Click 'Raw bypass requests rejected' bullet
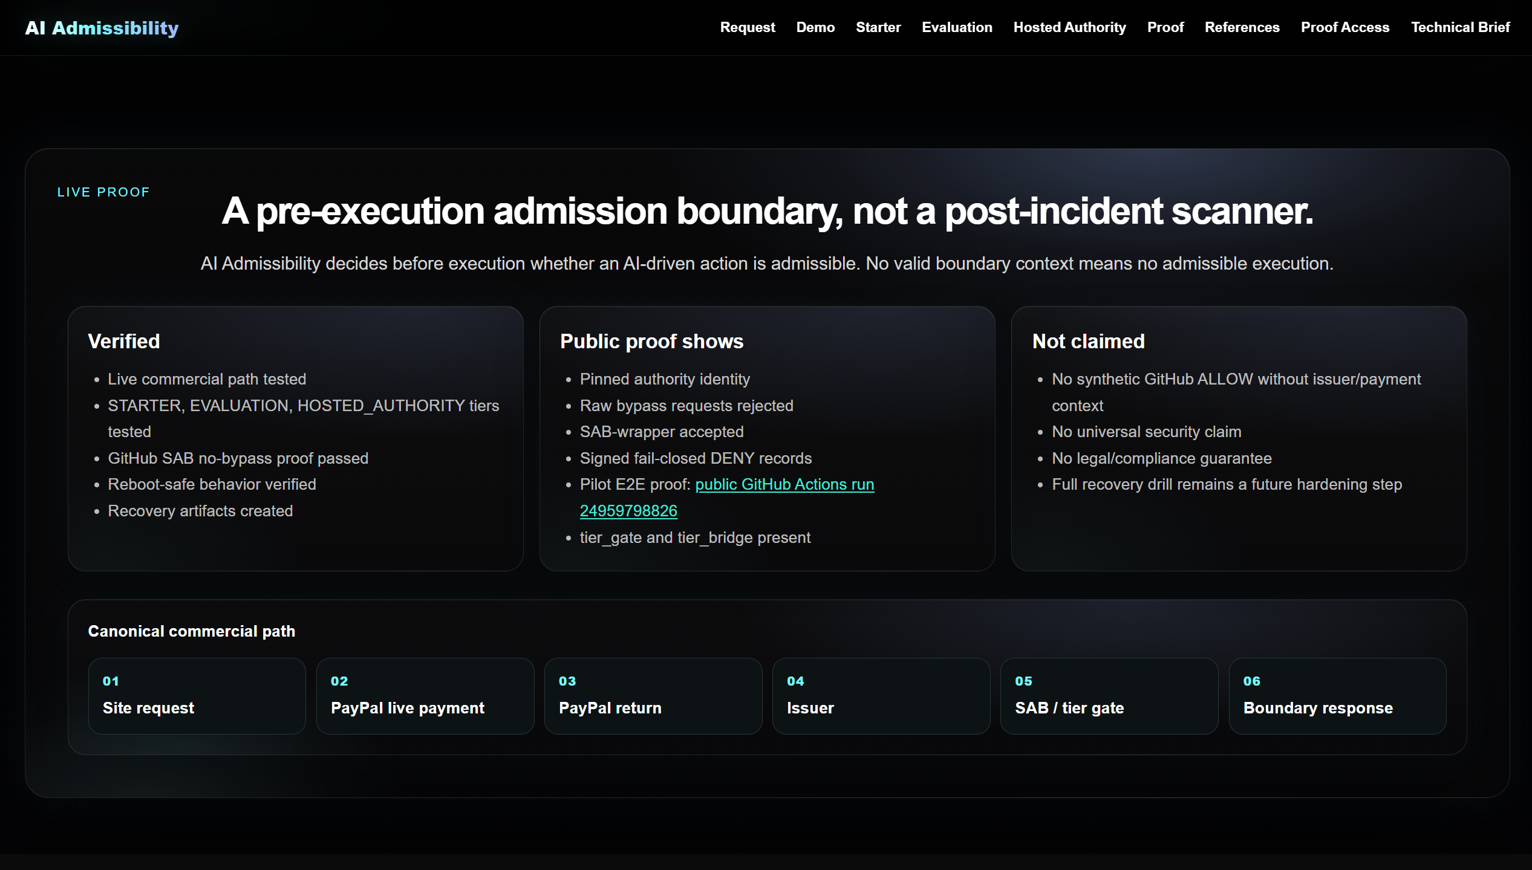1532x870 pixels. pyautogui.click(x=686, y=406)
